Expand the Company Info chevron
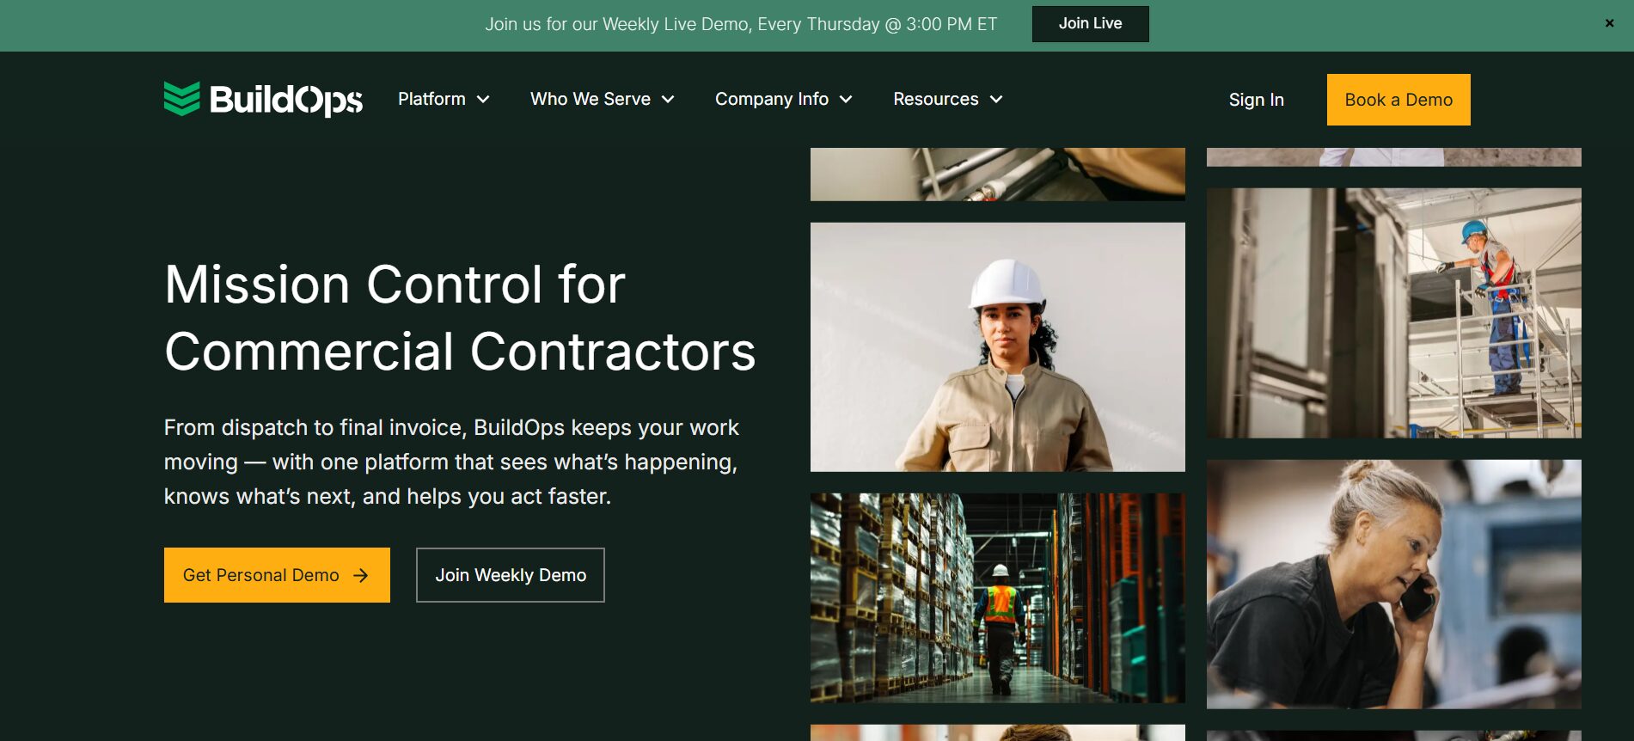 click(846, 100)
